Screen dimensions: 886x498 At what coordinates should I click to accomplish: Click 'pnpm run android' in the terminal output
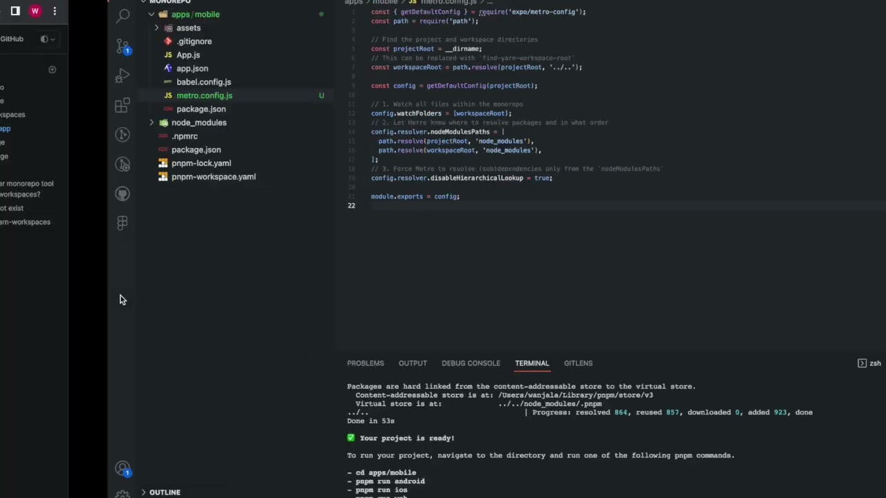point(390,481)
